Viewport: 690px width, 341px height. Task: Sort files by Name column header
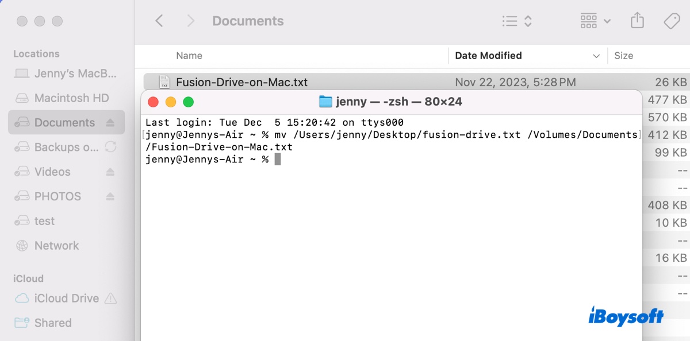point(189,56)
